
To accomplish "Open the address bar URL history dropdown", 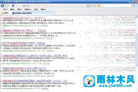I will [x=88, y=6].
